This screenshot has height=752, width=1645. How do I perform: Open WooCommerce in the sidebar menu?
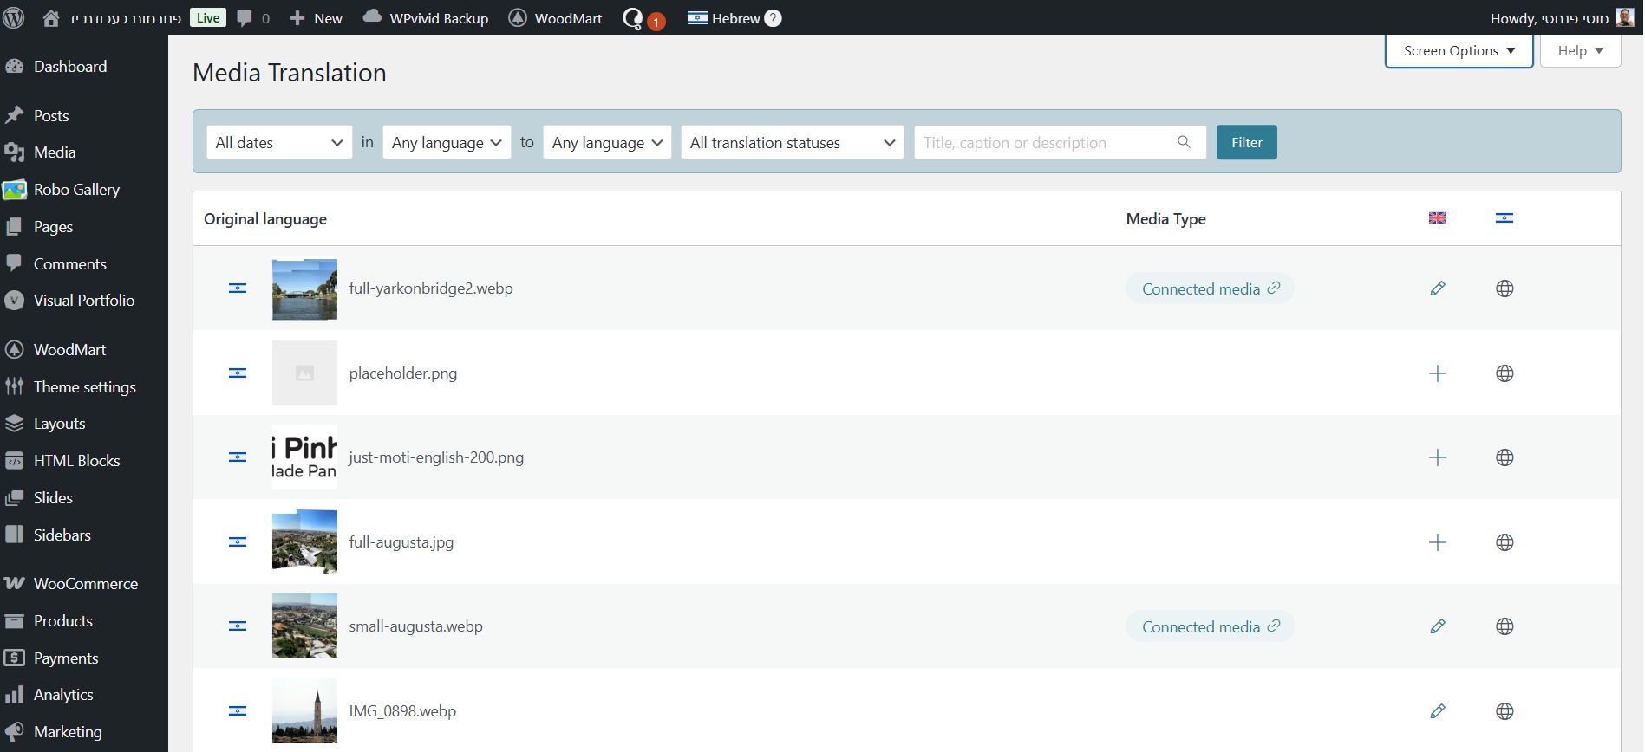click(x=85, y=584)
